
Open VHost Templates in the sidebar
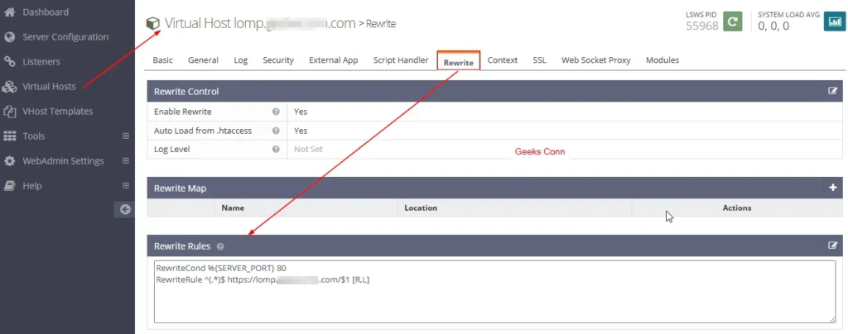click(58, 111)
